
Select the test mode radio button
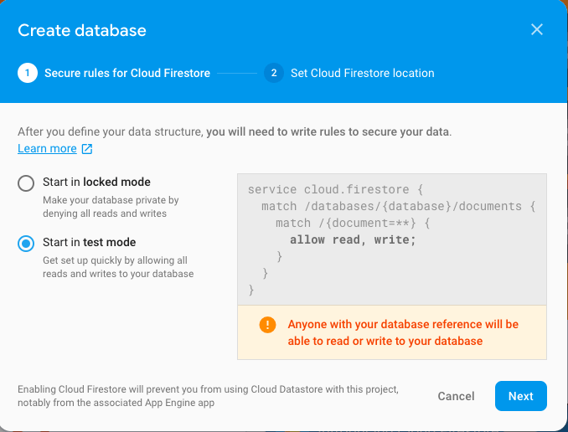(x=26, y=244)
